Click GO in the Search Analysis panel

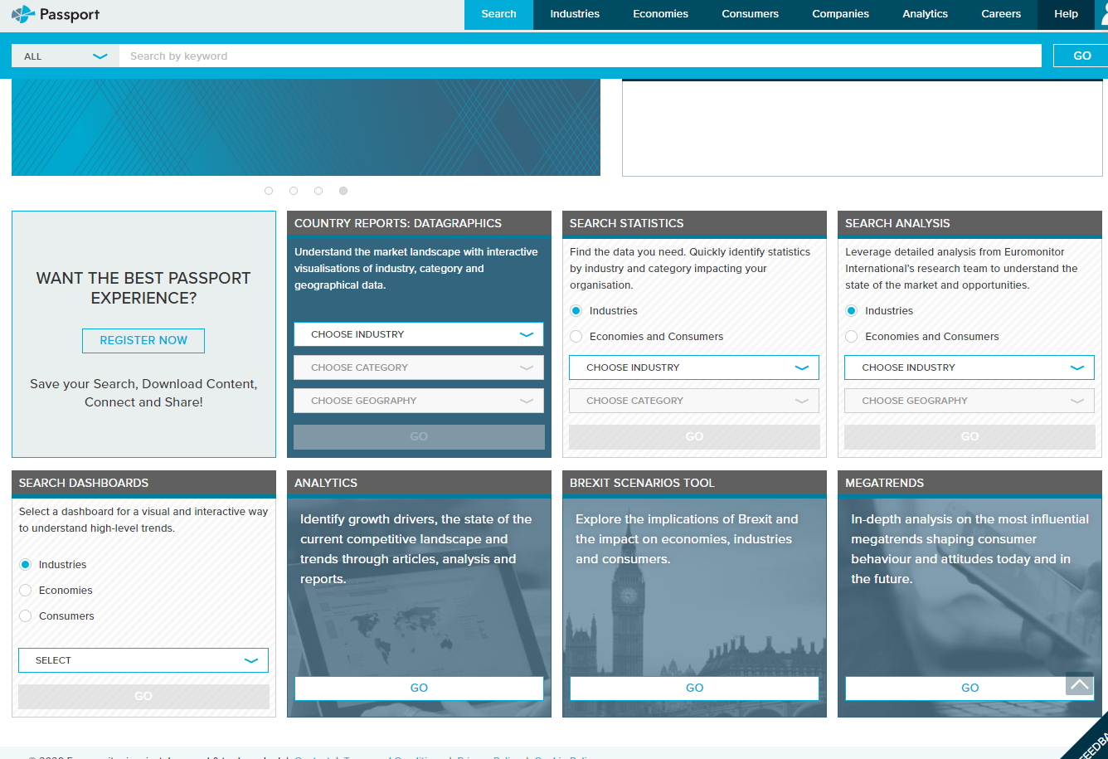tap(969, 437)
